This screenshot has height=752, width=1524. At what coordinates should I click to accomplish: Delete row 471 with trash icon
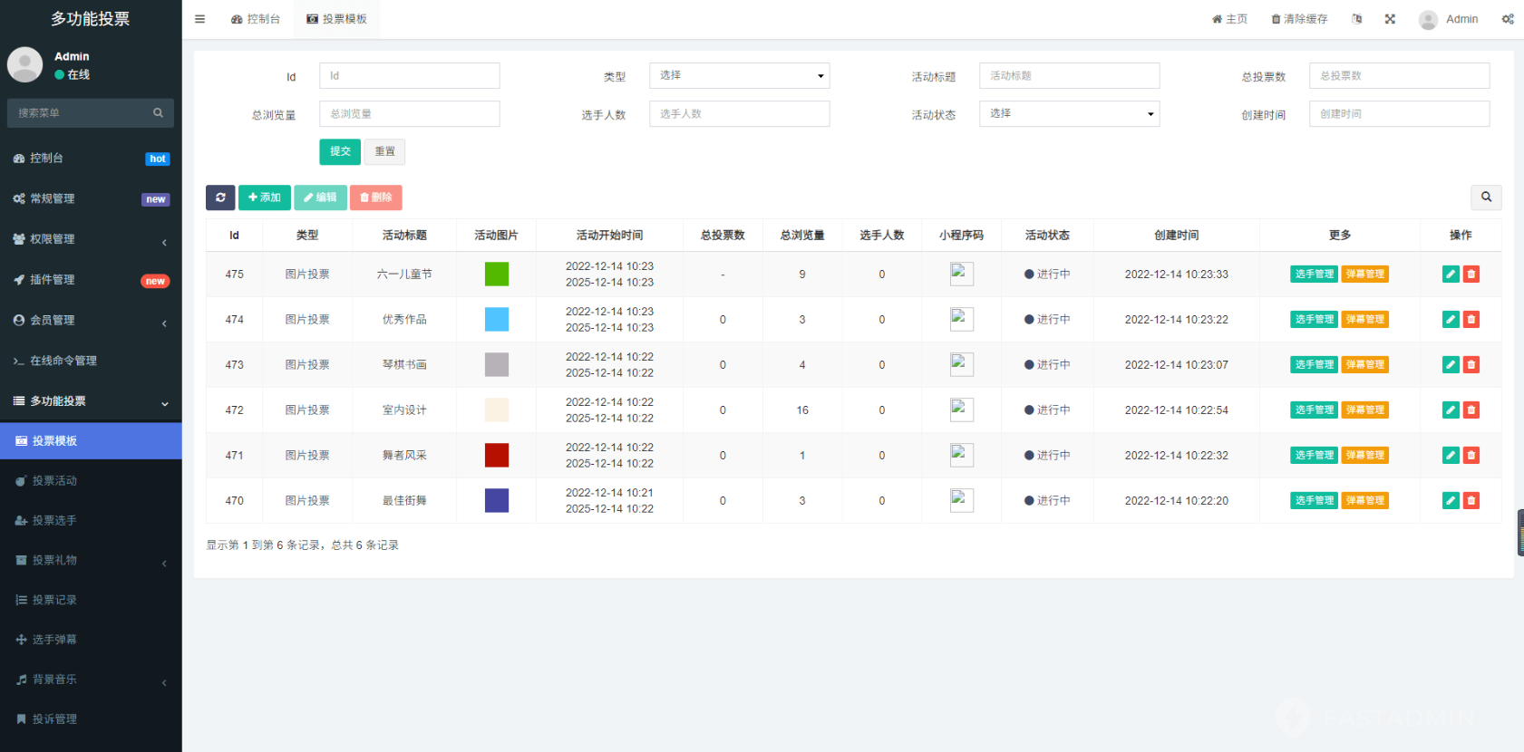tap(1471, 456)
